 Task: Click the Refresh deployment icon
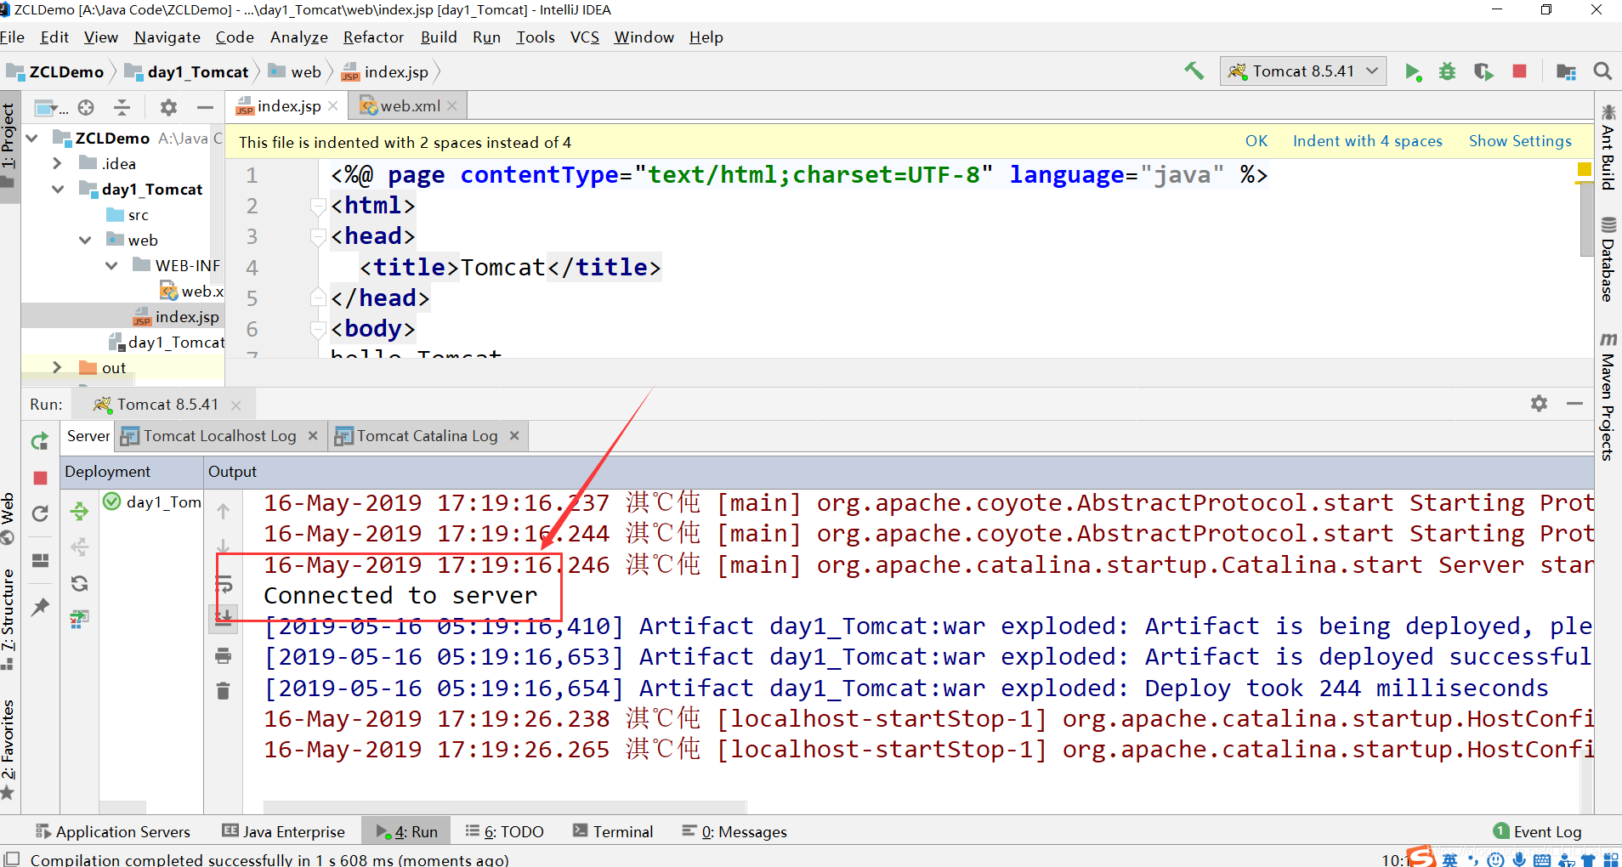pos(79,583)
